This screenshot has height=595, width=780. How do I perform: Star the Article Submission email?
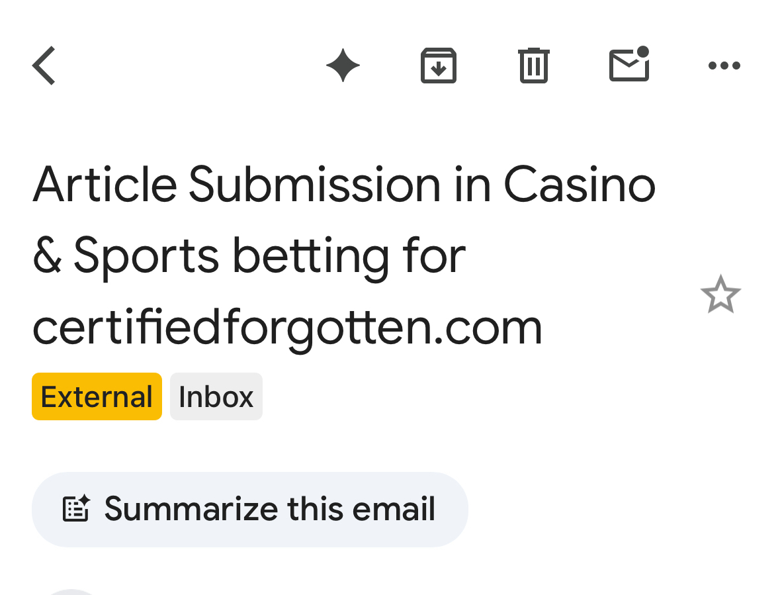[x=720, y=295]
